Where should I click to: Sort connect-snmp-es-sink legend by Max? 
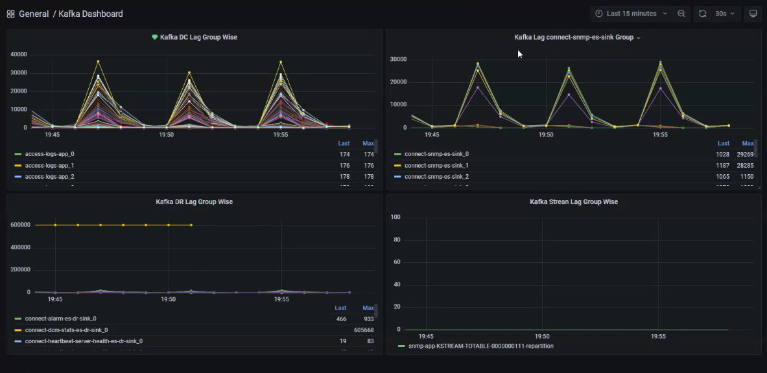(x=748, y=144)
